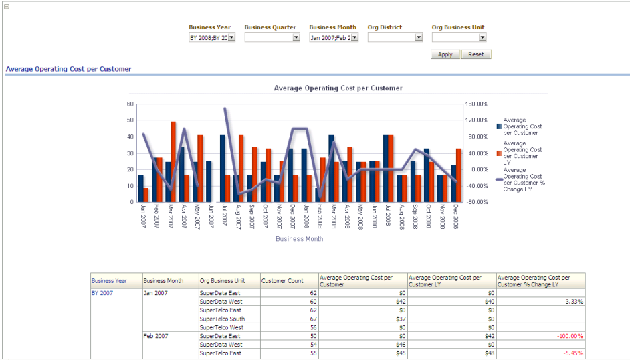630x360 pixels.
Task: Click the Average Operating Cost per Customer section heading
Action: (x=69, y=69)
